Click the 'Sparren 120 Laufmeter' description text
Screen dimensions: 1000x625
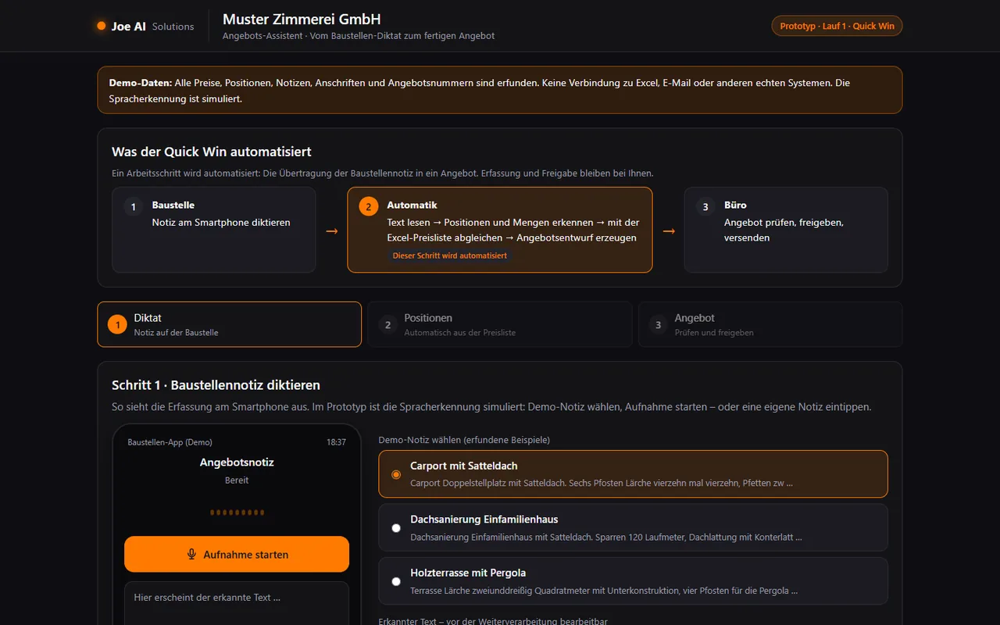point(606,537)
